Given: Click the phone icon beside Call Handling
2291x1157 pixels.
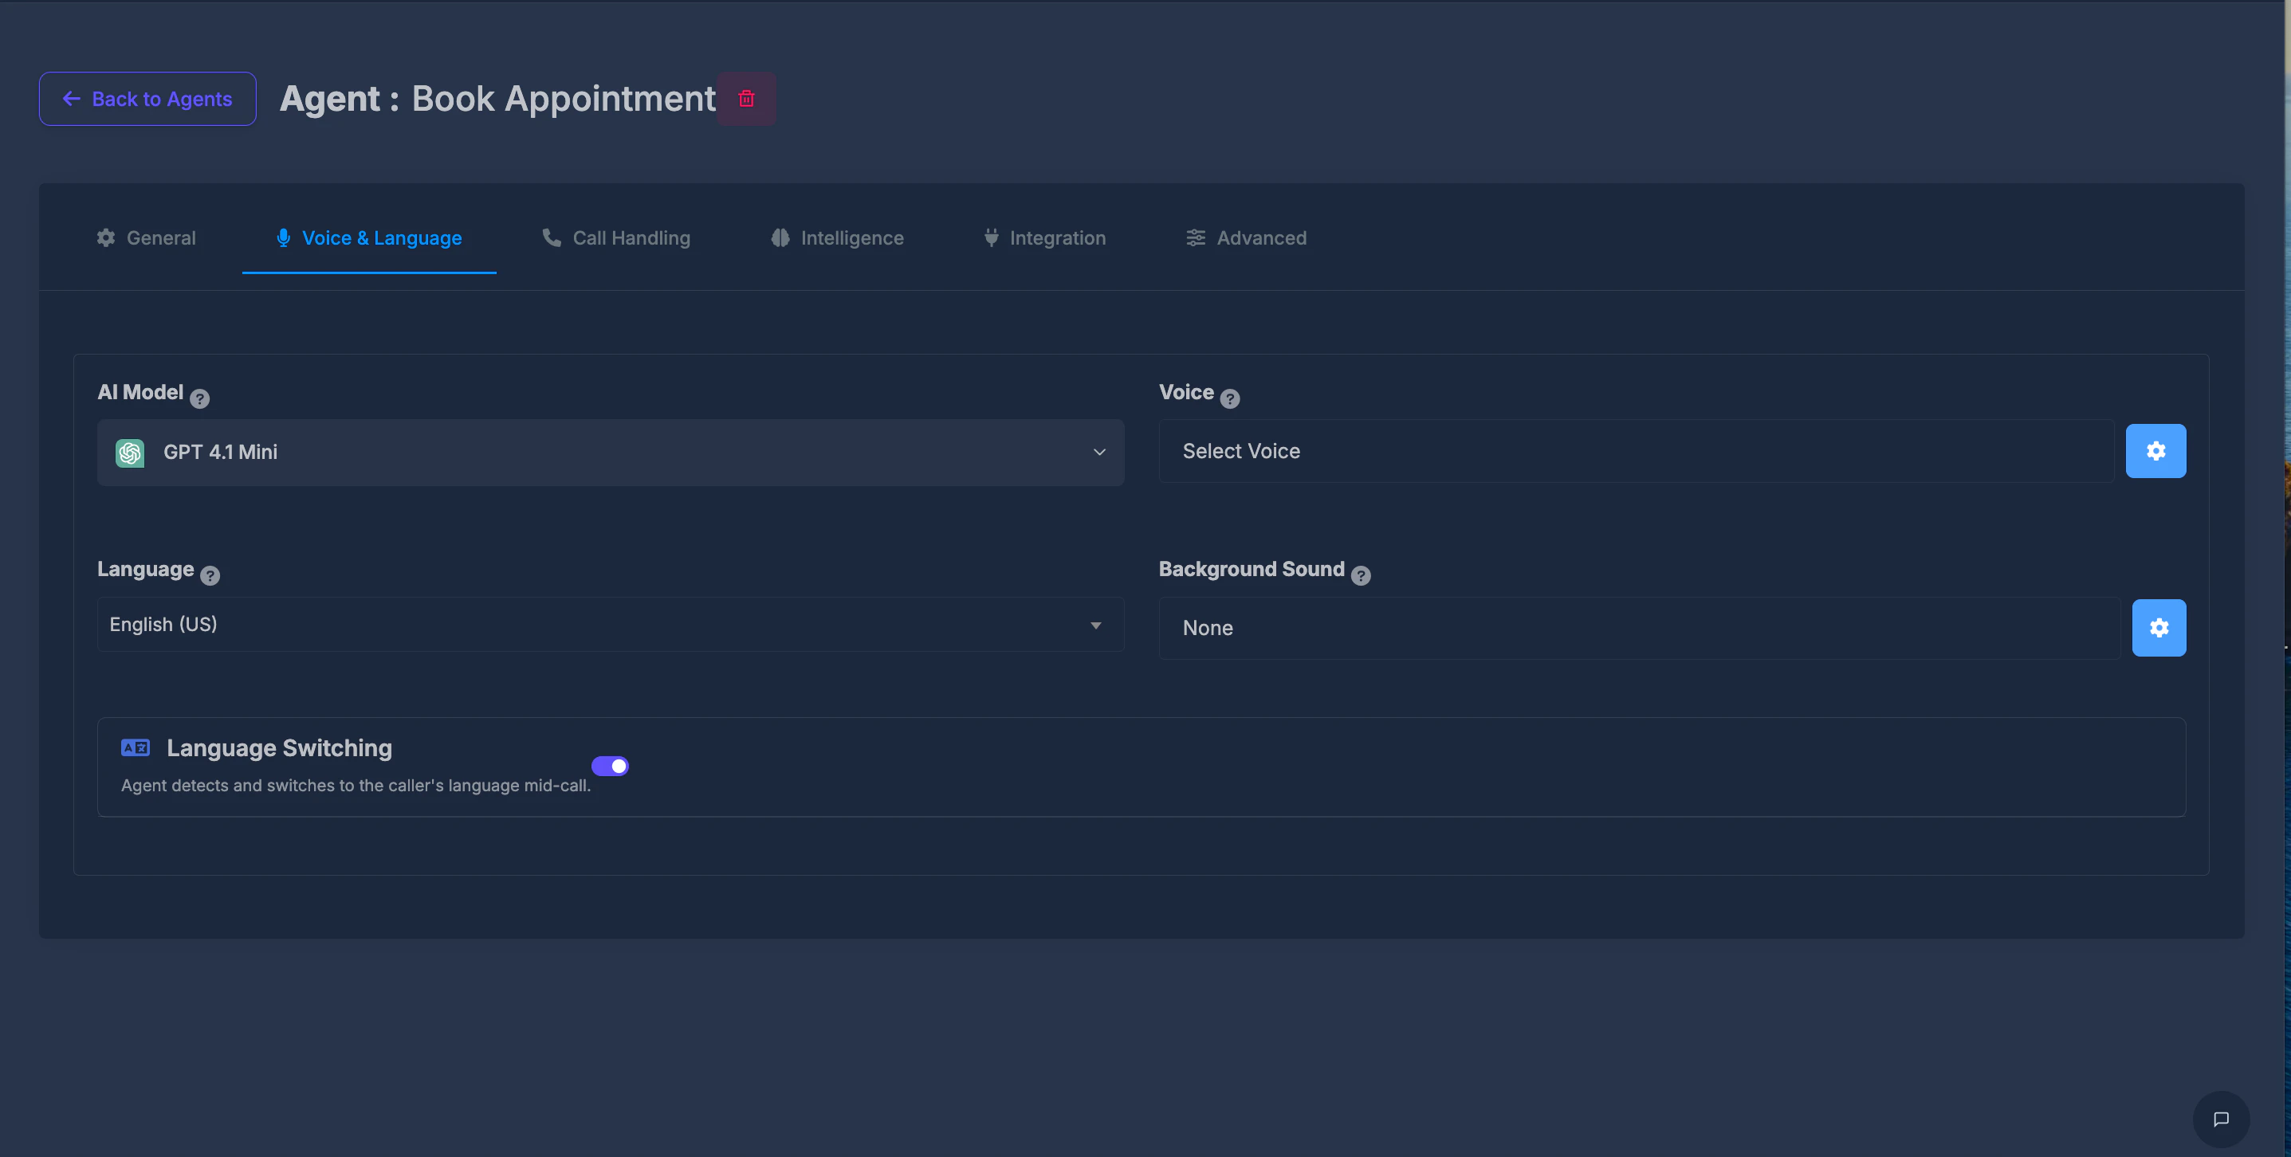Looking at the screenshot, I should 551,237.
